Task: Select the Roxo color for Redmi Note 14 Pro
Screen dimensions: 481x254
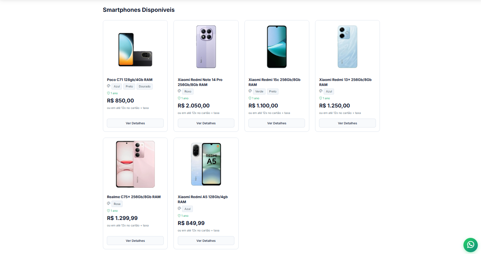Action: tap(187, 91)
